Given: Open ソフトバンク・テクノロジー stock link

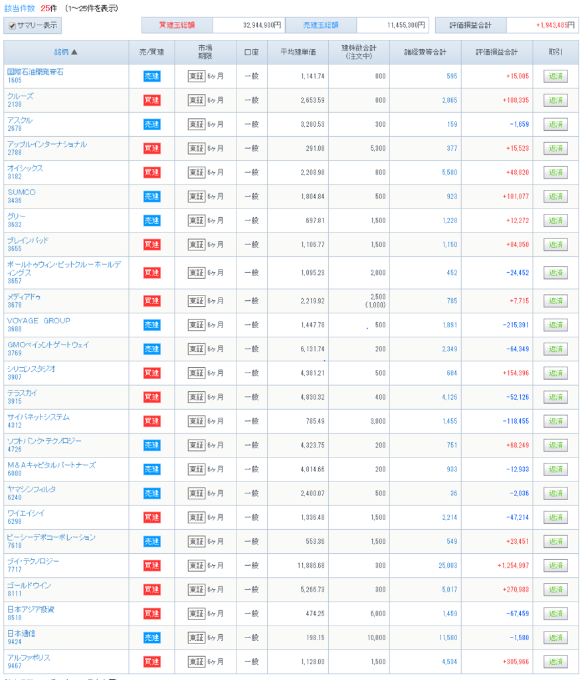Looking at the screenshot, I should [45, 441].
